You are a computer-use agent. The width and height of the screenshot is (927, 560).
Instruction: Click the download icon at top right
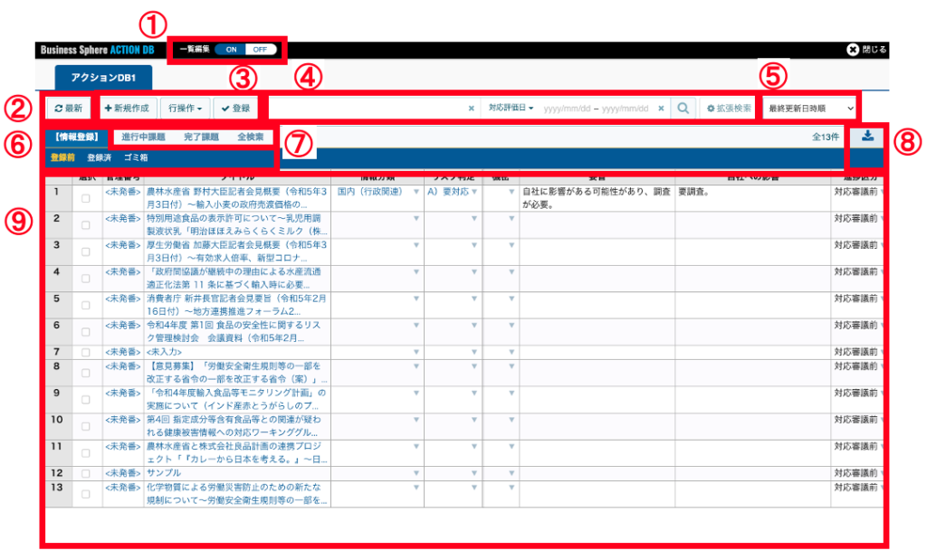(x=868, y=136)
